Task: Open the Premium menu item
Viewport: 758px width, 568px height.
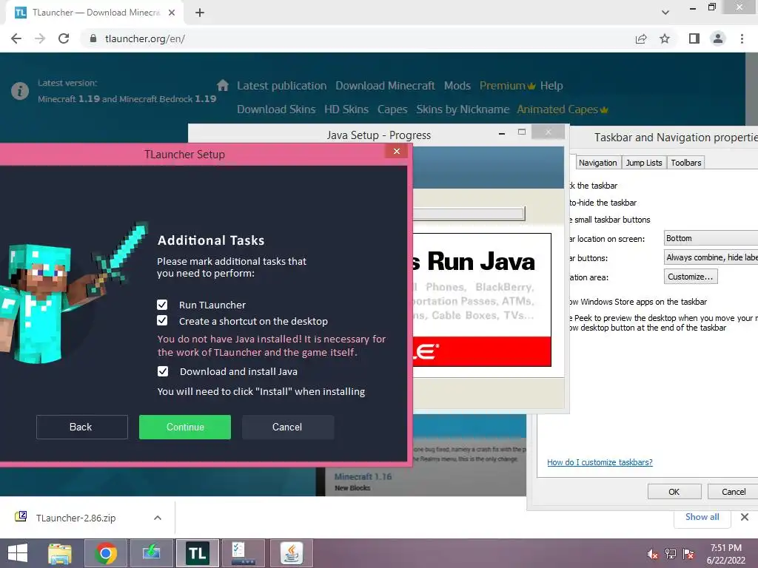Action: tap(507, 86)
